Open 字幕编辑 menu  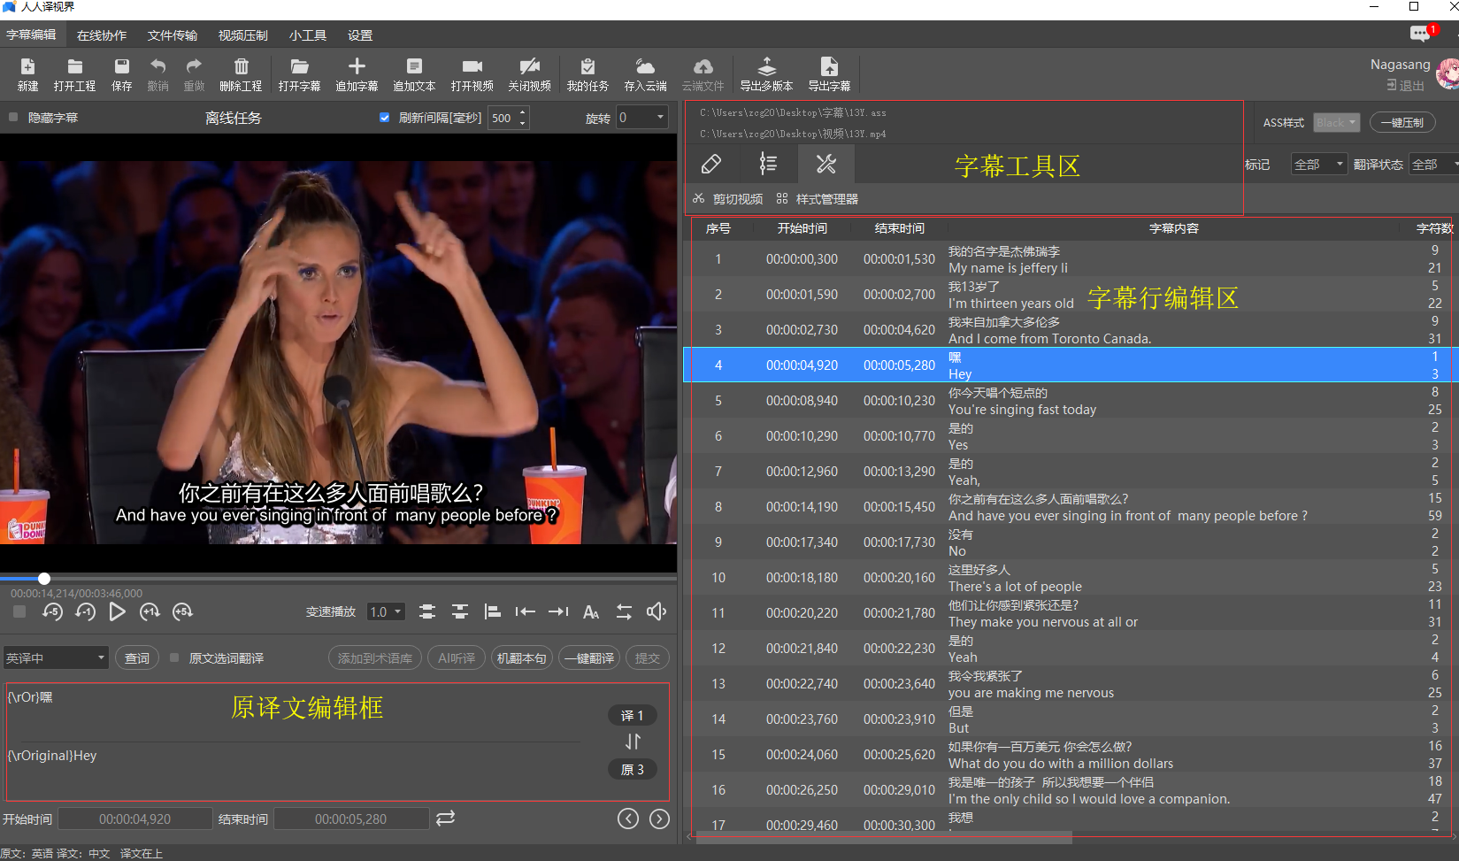pyautogui.click(x=31, y=35)
